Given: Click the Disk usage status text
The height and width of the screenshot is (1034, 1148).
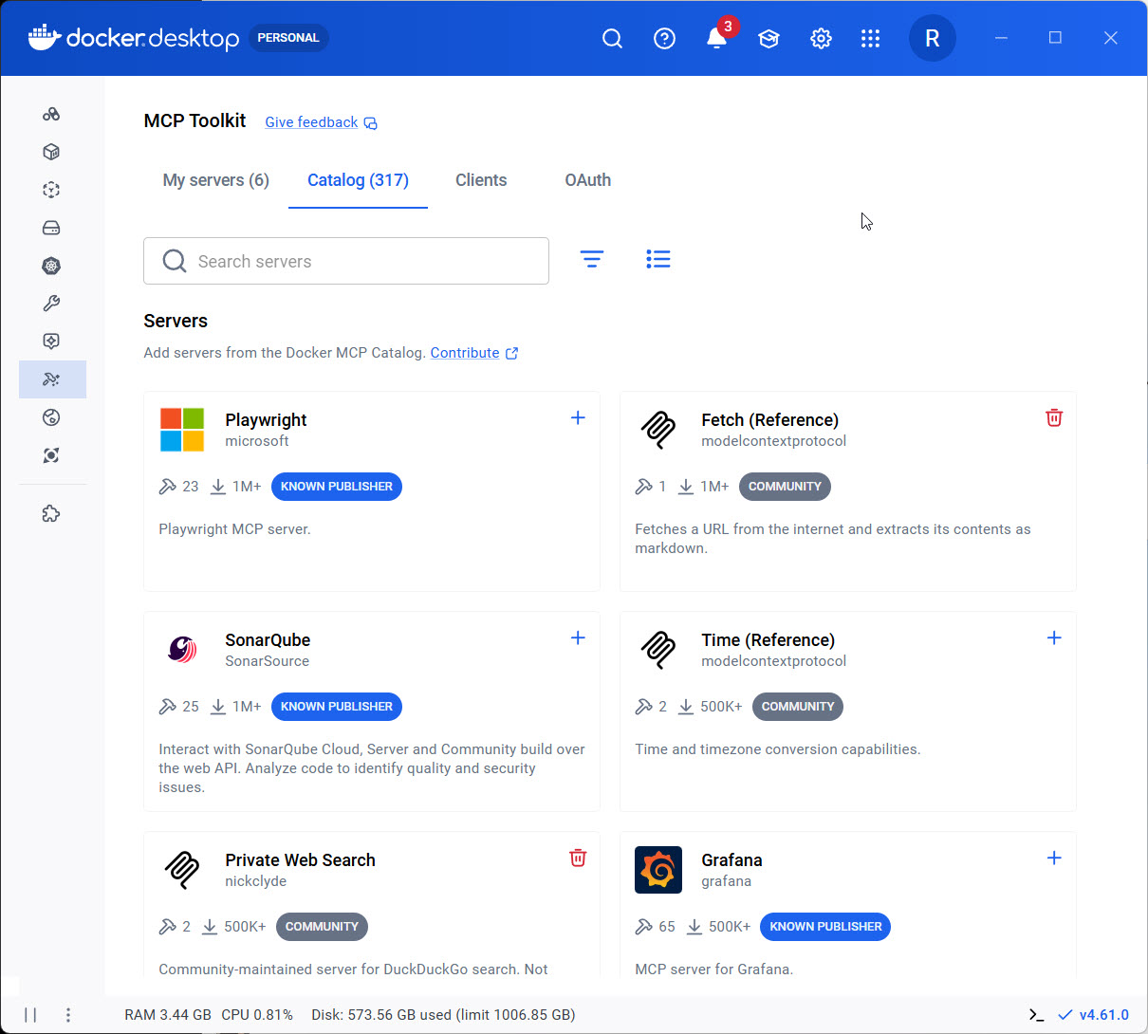Looking at the screenshot, I should (443, 1015).
